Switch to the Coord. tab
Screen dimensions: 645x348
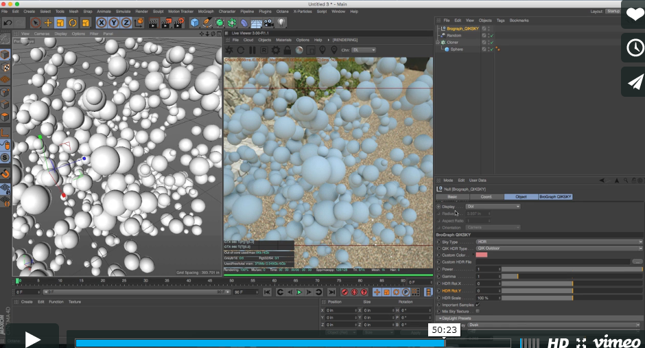pyautogui.click(x=486, y=197)
